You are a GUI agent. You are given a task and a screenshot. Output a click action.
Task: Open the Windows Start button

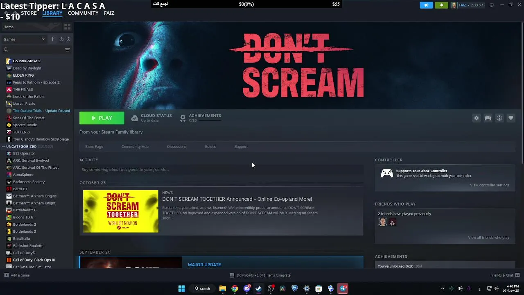tap(181, 288)
